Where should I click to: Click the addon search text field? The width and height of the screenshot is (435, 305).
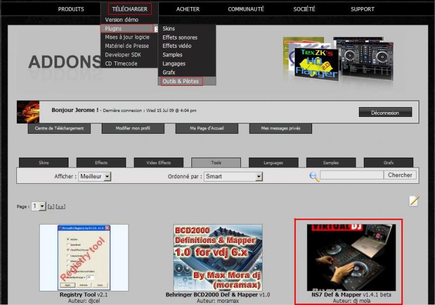pos(352,175)
